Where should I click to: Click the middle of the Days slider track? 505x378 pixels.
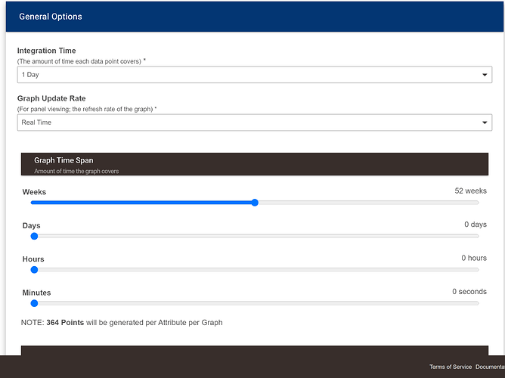(x=256, y=236)
